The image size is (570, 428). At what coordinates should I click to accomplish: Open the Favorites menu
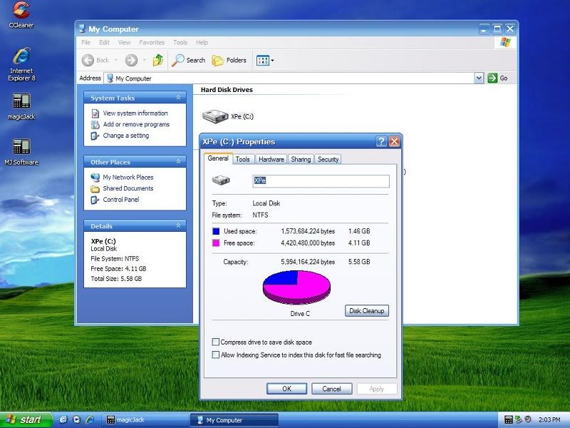pyautogui.click(x=151, y=43)
